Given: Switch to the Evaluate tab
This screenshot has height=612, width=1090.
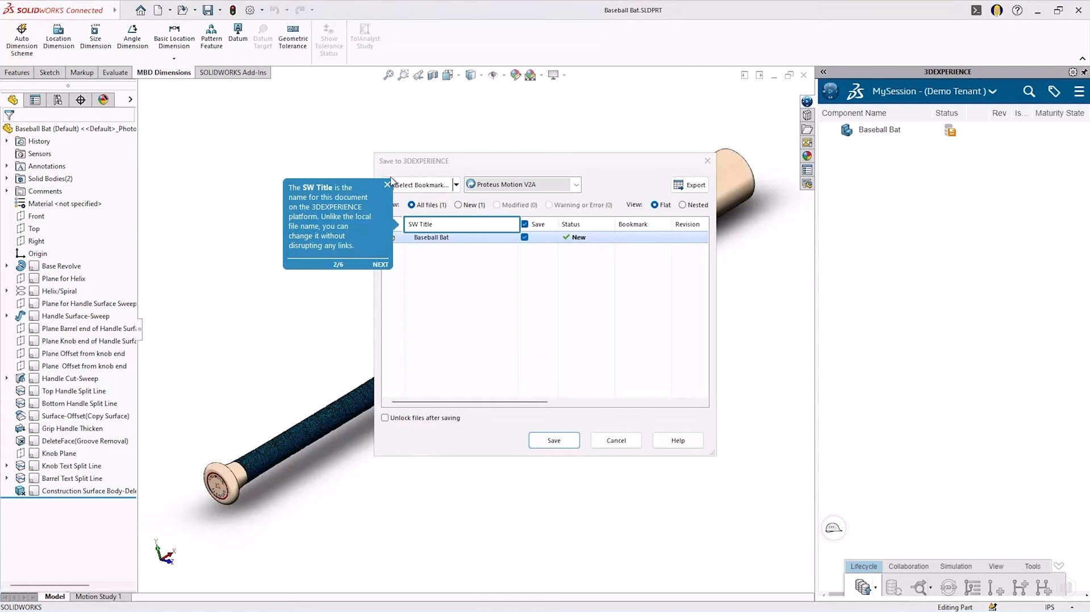Looking at the screenshot, I should [x=115, y=73].
